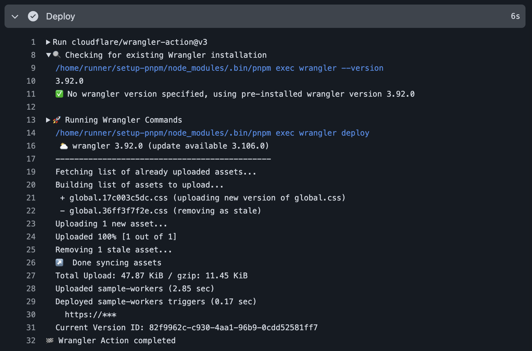The width and height of the screenshot is (532, 351).
Task: Click Uploading 1 new asset line
Action: point(111,224)
